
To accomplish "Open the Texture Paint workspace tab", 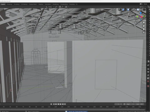I will [33, 4].
